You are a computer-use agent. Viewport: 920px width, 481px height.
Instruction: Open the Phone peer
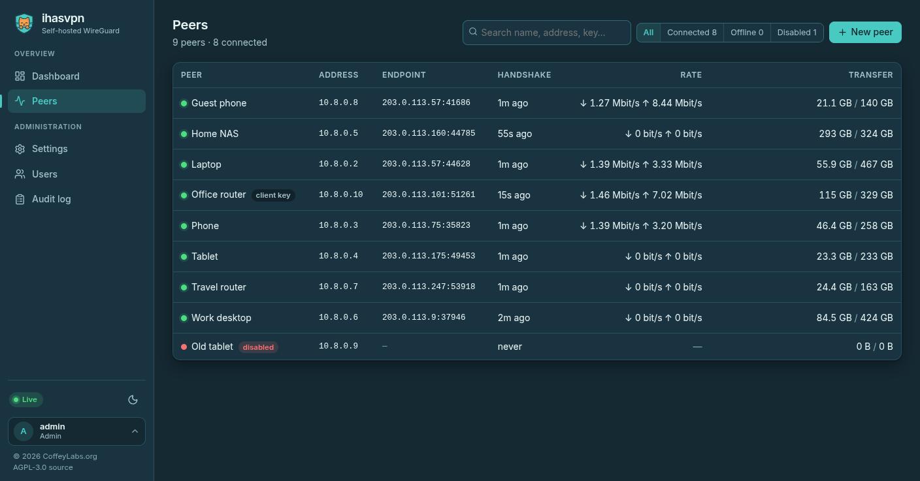(205, 226)
